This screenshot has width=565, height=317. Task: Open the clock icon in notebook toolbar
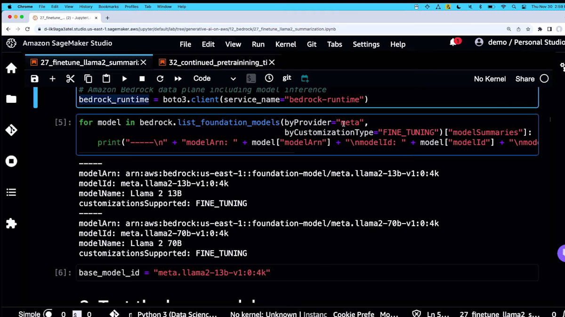click(269, 78)
